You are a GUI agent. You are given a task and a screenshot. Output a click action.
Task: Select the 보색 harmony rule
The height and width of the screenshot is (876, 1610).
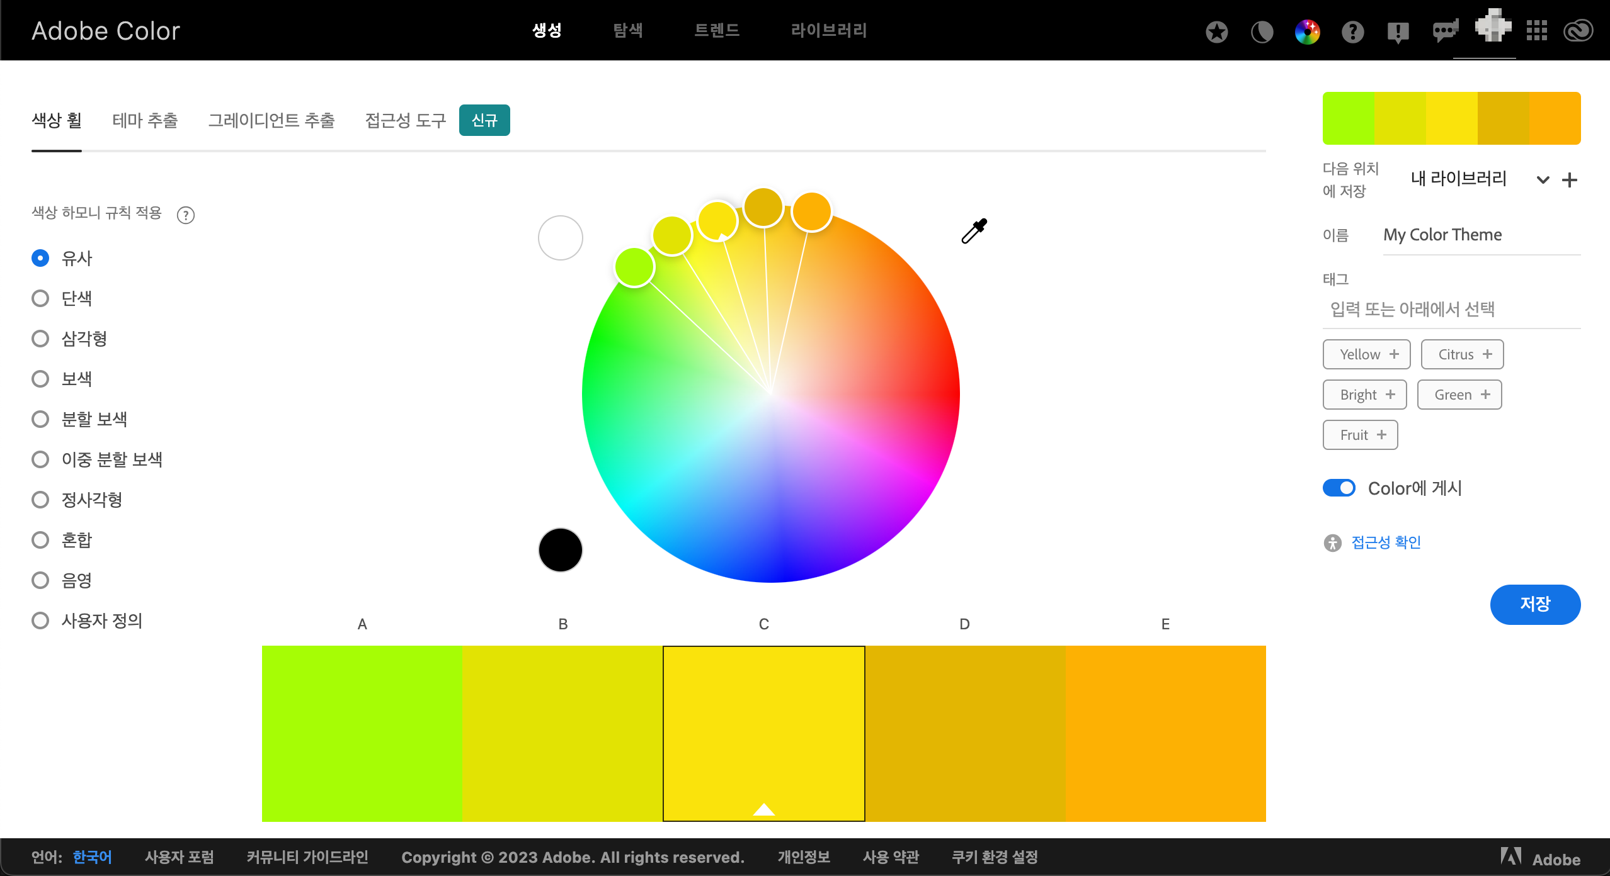(40, 379)
